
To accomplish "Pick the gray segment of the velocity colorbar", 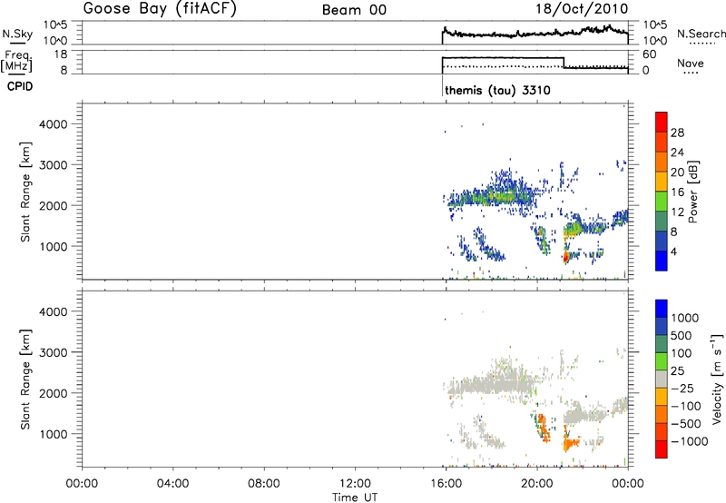I will (x=662, y=380).
